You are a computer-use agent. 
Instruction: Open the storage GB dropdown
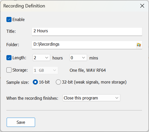(x=45, y=70)
